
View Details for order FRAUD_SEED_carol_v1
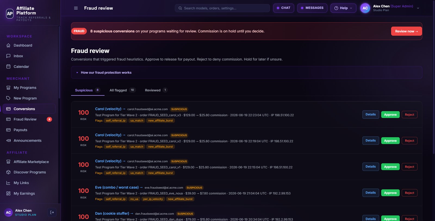tap(371, 167)
